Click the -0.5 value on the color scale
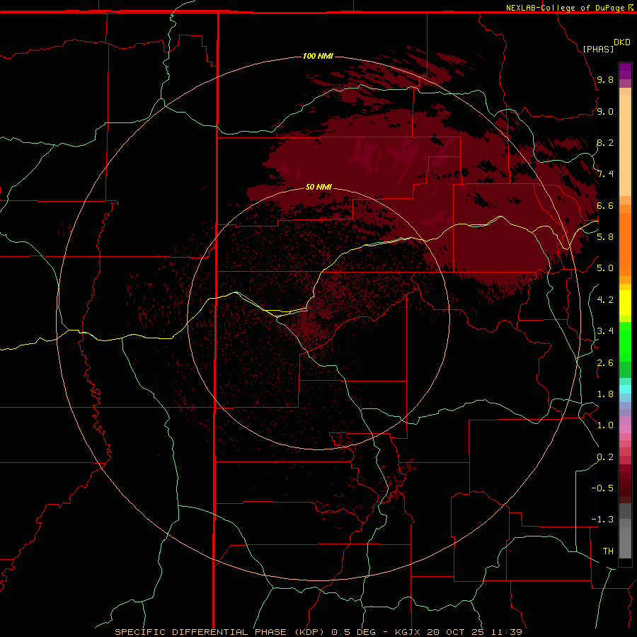Screen dimensions: 637x637 click(602, 488)
